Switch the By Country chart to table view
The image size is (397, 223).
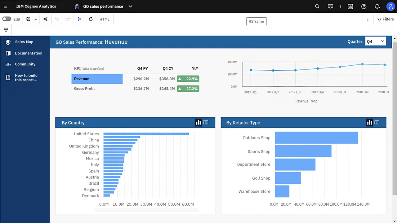[x=206, y=122]
